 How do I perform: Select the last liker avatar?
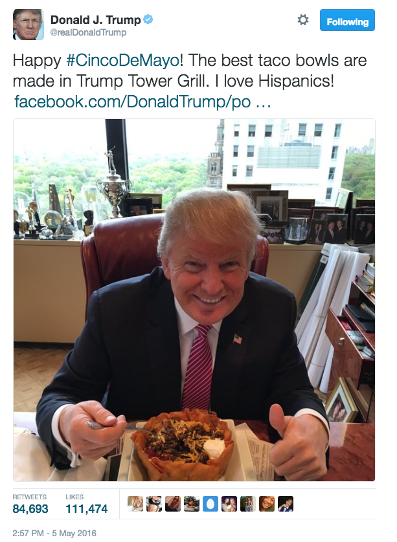(286, 504)
